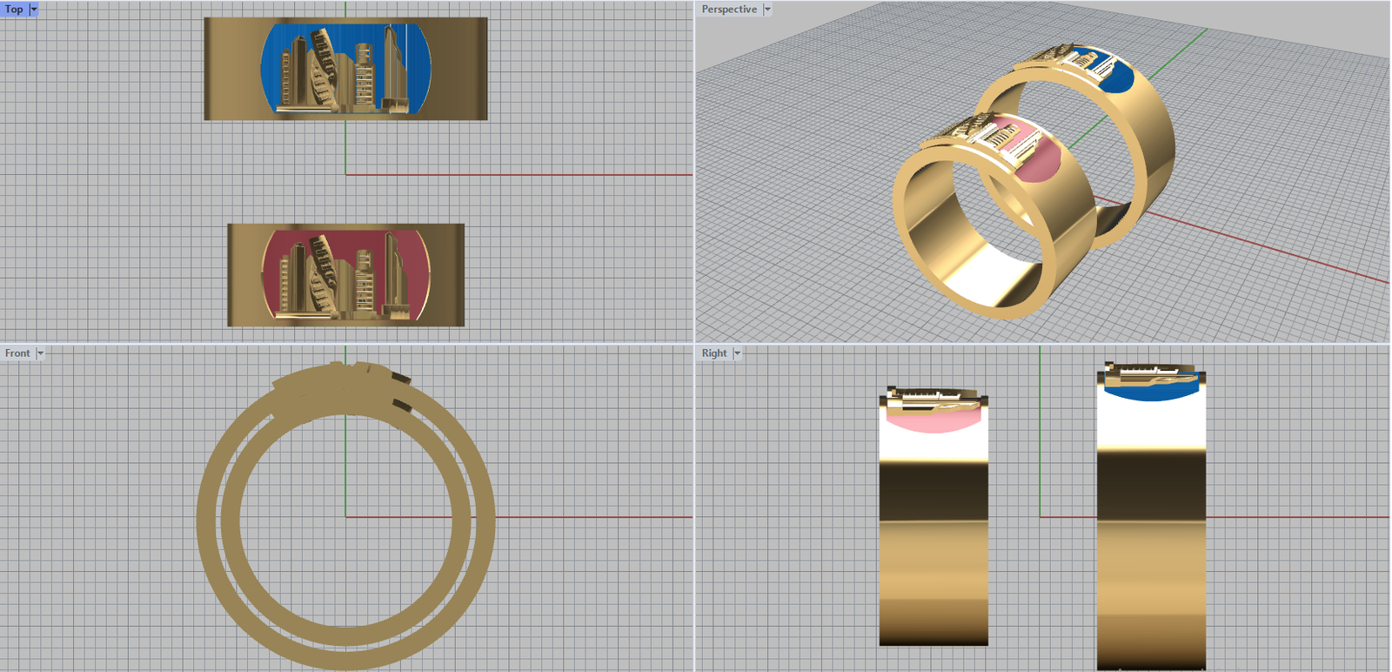Screen dimensions: 1392x672
Task: Open the Right viewport dropdown arrow
Action: (737, 353)
